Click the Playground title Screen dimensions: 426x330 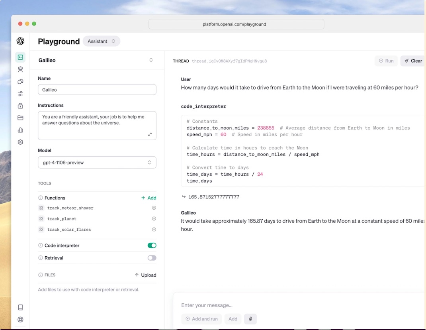[59, 41]
